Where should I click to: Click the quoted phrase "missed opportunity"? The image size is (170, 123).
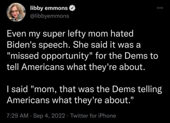coord(50,56)
